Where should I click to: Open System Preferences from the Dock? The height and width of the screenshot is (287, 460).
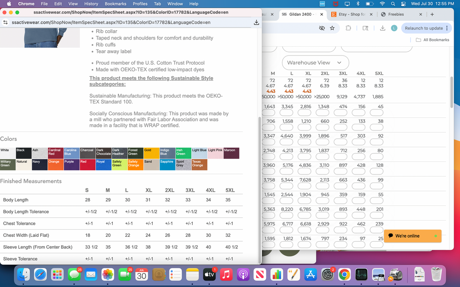click(327, 275)
